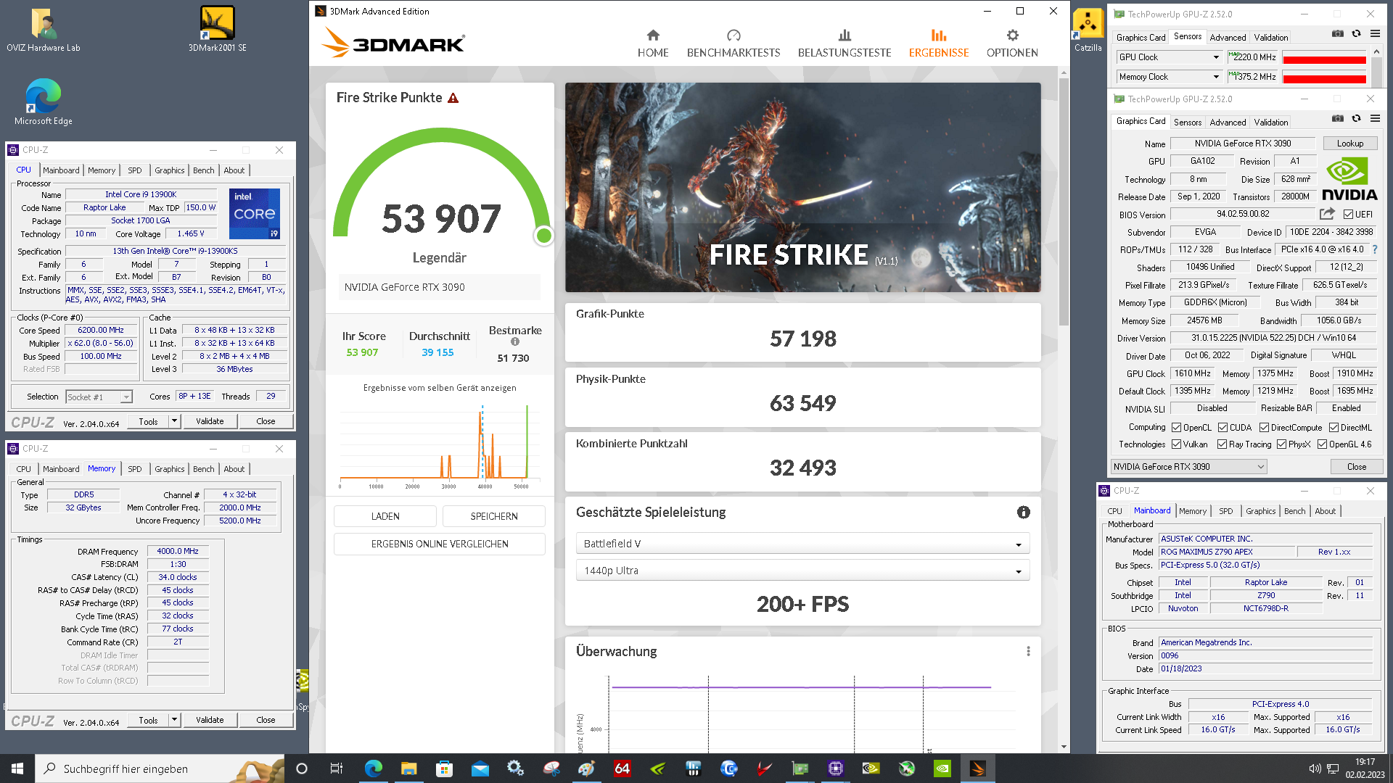Expand the Memory Clock sensor dropdown

point(1216,77)
